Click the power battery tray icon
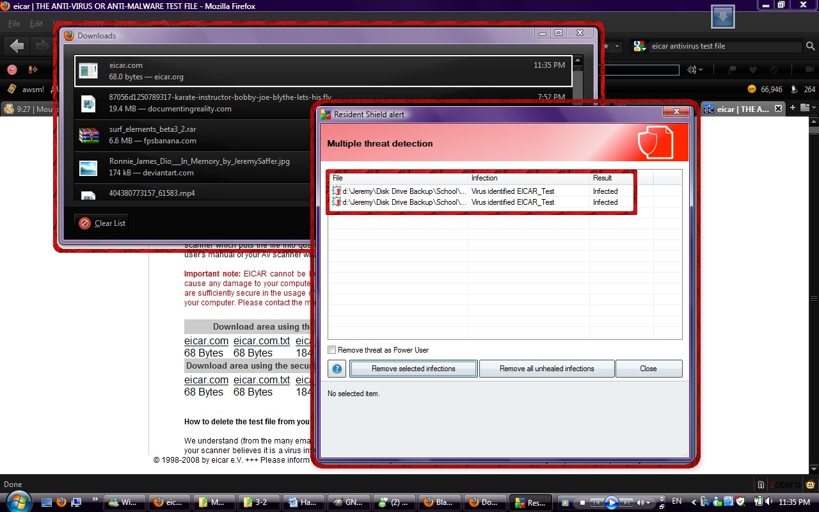The image size is (819, 512). pyautogui.click(x=759, y=502)
